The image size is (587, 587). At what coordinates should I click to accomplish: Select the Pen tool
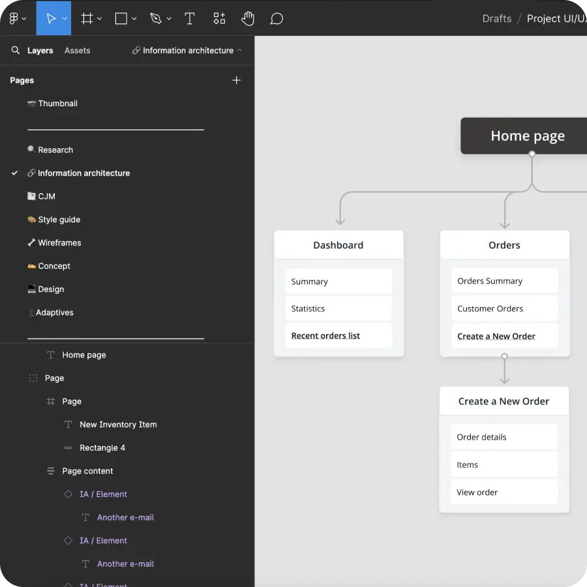pyautogui.click(x=155, y=18)
